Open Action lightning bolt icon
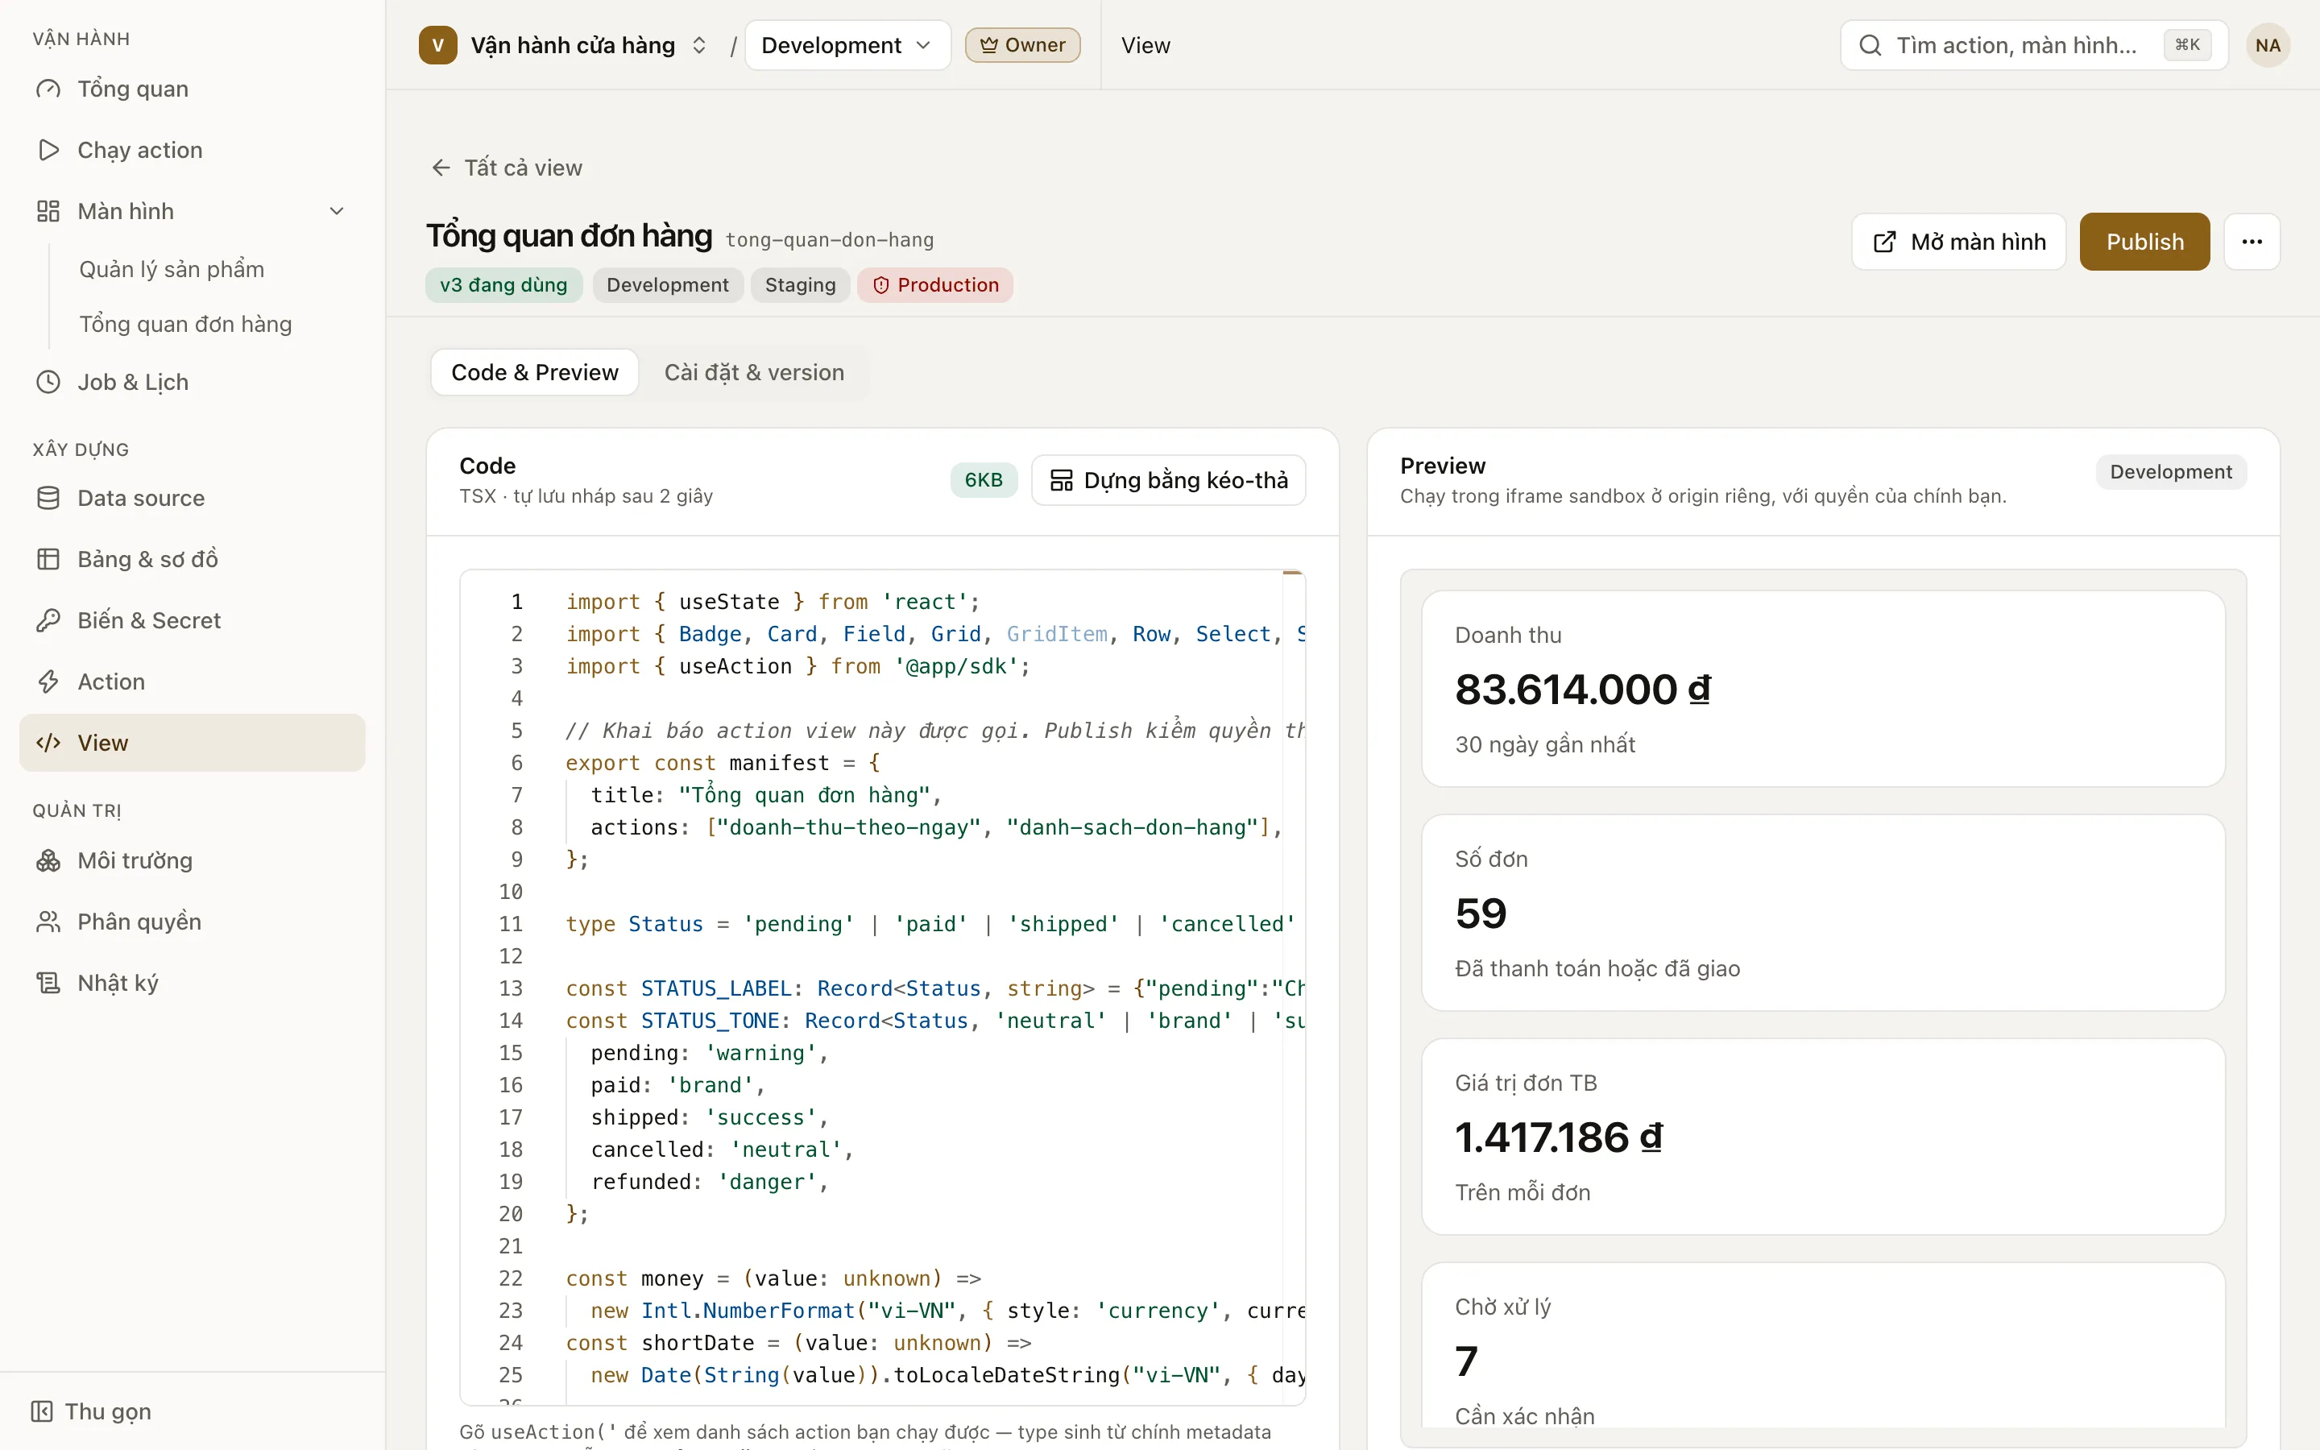Image resolution: width=2320 pixels, height=1450 pixels. pos(48,683)
